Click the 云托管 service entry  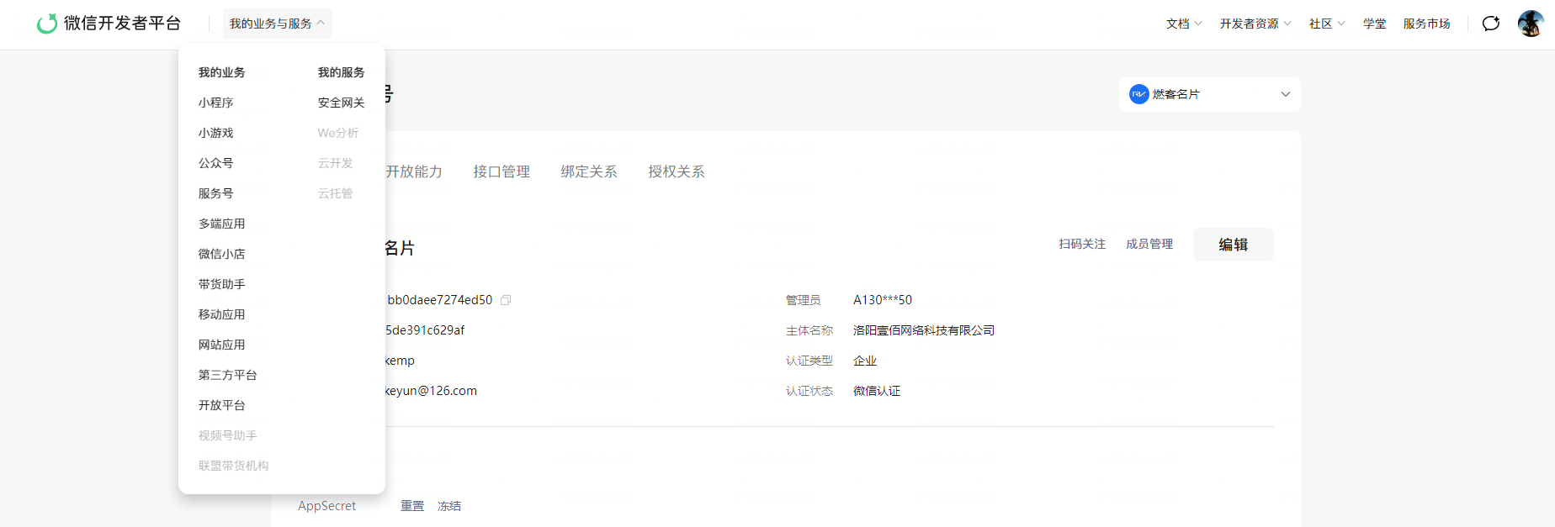pyautogui.click(x=336, y=193)
